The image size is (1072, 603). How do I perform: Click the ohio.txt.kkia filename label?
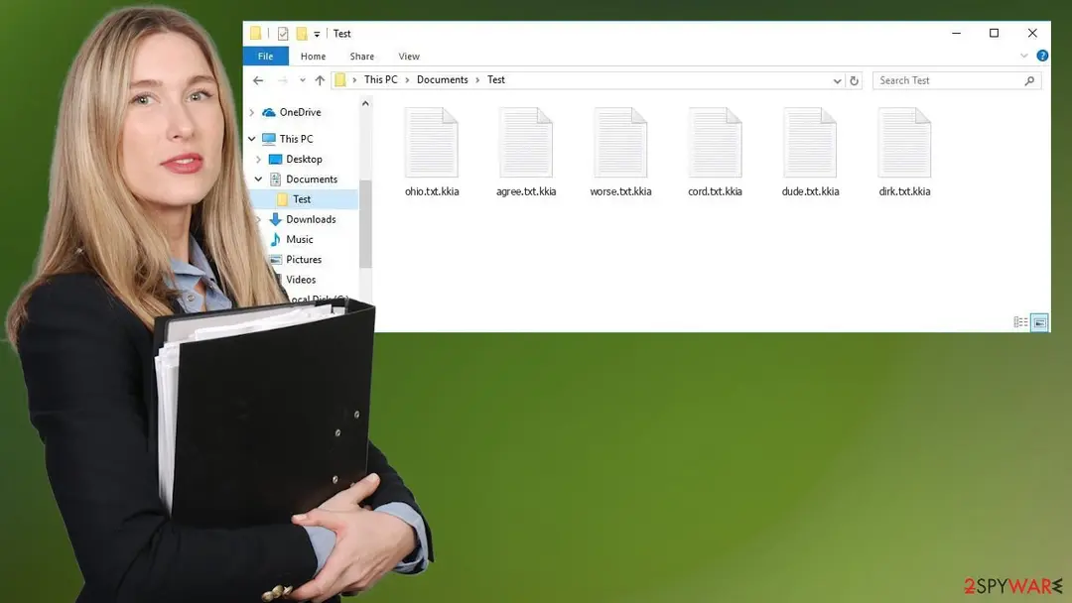[432, 191]
